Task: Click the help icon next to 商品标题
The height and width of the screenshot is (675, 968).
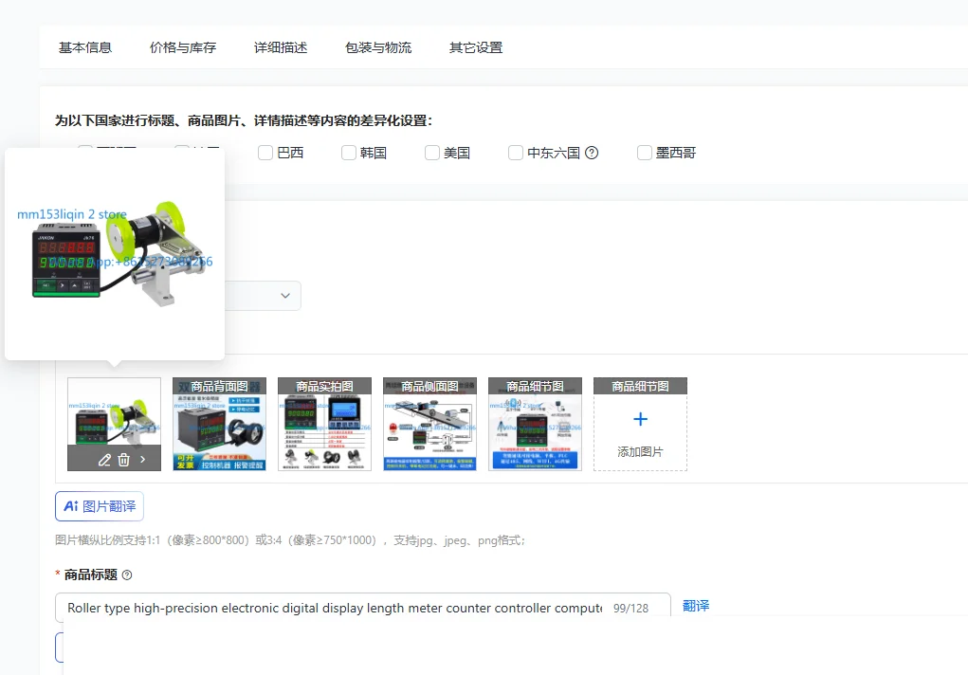Action: [x=127, y=575]
